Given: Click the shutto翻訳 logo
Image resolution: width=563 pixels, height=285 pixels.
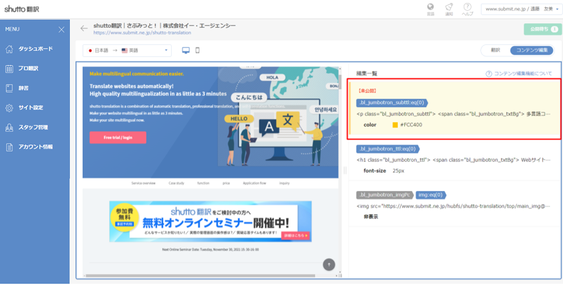Looking at the screenshot, I should pos(21,9).
